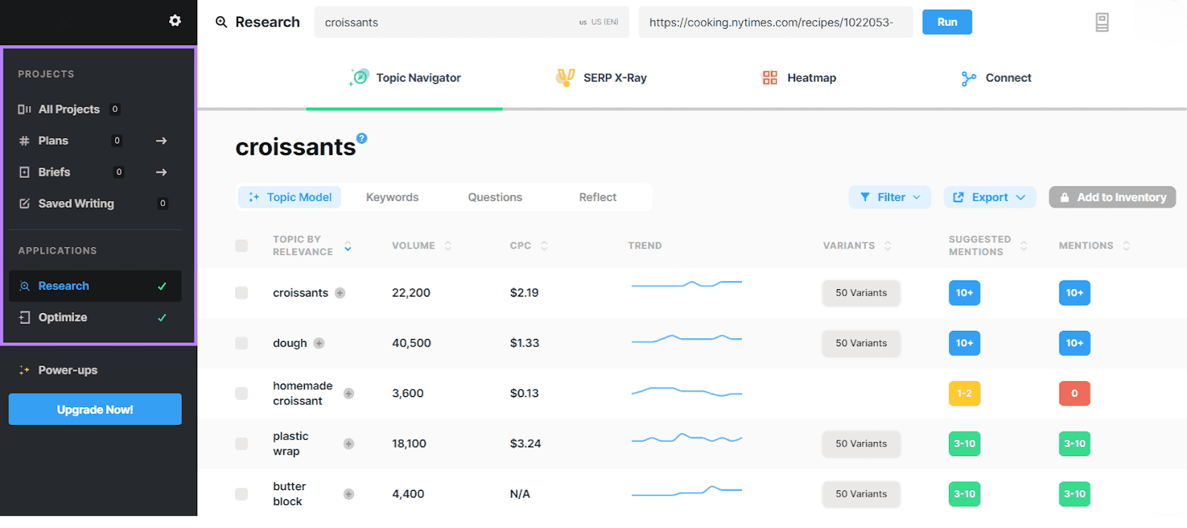Click the document icon at top right
This screenshot has width=1187, height=528.
click(1102, 23)
